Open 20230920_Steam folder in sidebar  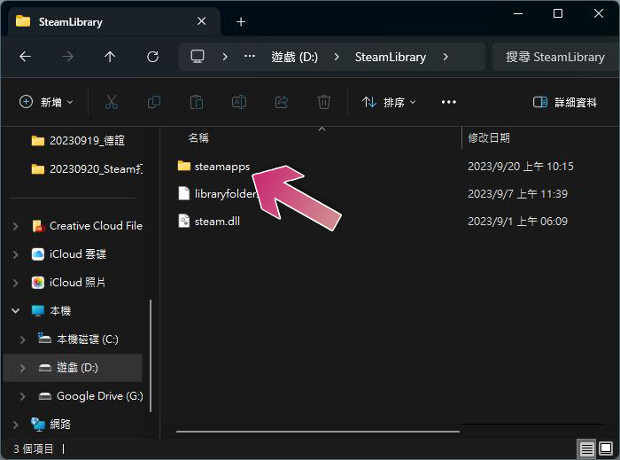[87, 169]
